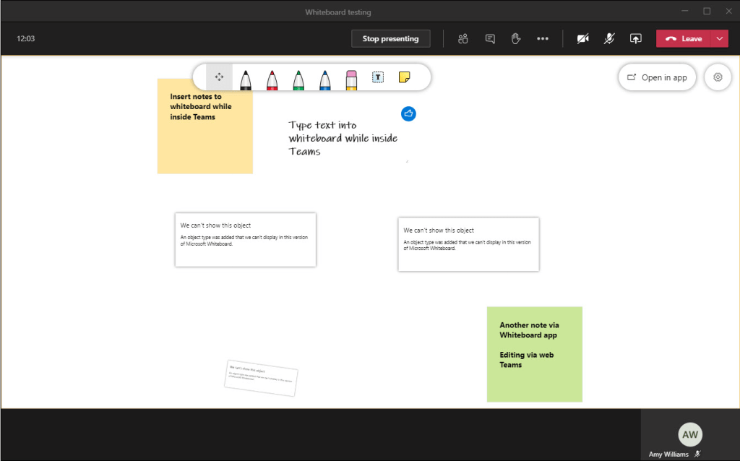Add a yellow sticky note
Screen dimensions: 740x461
click(405, 77)
